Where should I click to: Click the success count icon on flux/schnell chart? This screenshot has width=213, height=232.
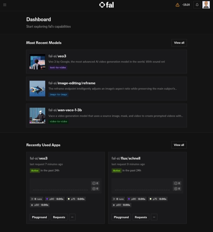[176, 183]
